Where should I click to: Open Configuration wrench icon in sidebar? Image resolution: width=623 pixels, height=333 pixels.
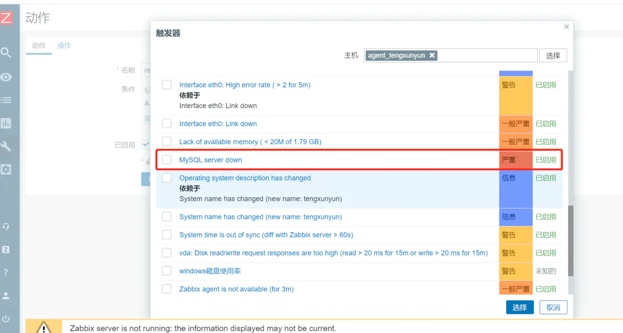(6, 146)
